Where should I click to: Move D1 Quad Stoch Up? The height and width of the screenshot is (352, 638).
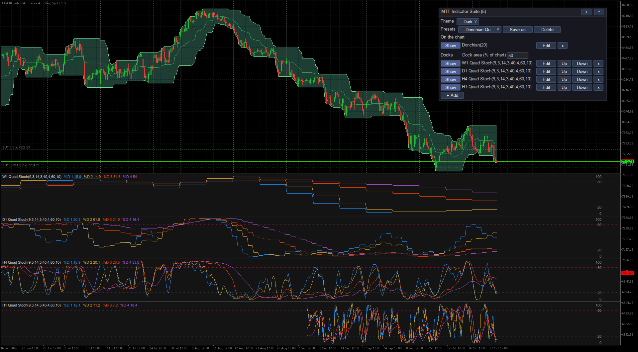click(564, 71)
